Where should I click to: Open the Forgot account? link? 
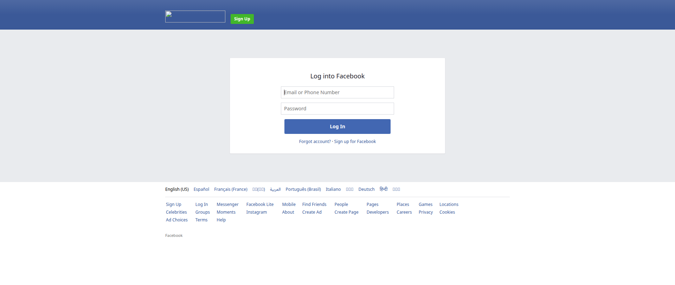click(x=315, y=142)
